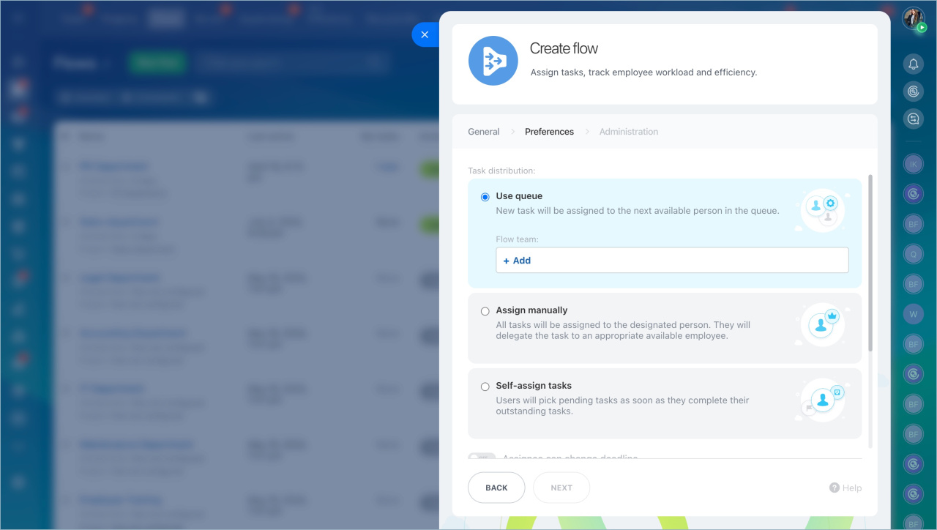937x530 pixels.
Task: Go to the General step tab
Action: (x=483, y=132)
